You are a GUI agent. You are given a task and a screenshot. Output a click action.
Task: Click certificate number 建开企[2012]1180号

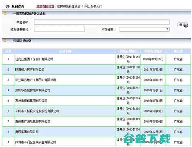[x=128, y=69]
